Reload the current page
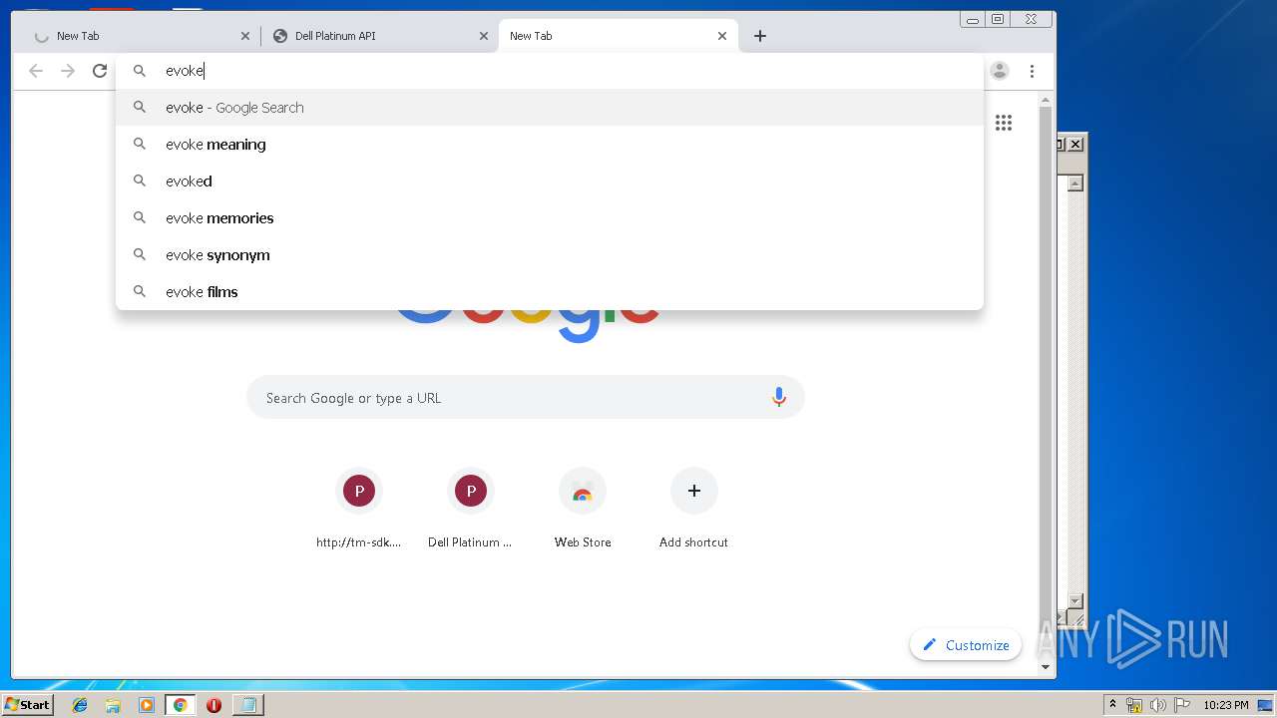The image size is (1277, 718). click(100, 71)
